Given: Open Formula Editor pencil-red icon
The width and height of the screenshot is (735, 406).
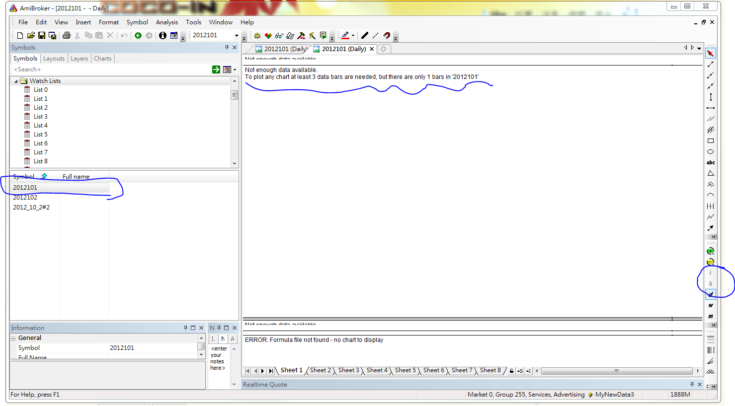Looking at the screenshot, I should pos(301,35).
